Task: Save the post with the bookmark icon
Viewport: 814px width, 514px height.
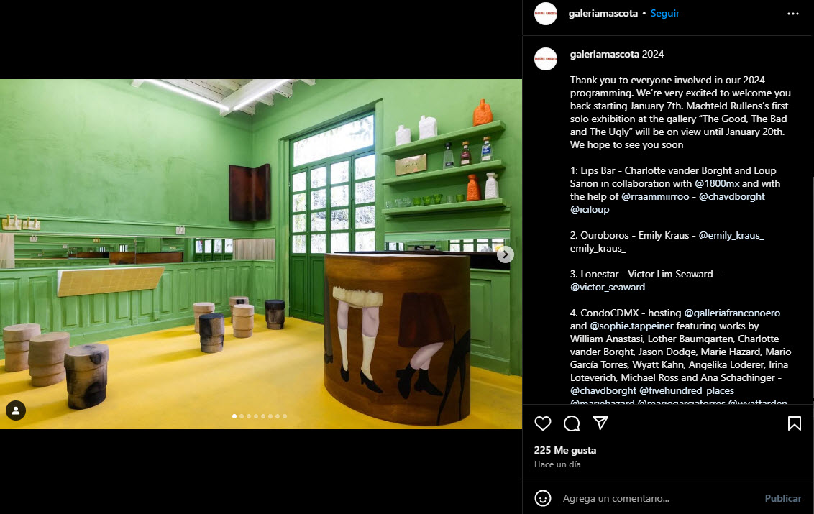Action: (x=795, y=423)
